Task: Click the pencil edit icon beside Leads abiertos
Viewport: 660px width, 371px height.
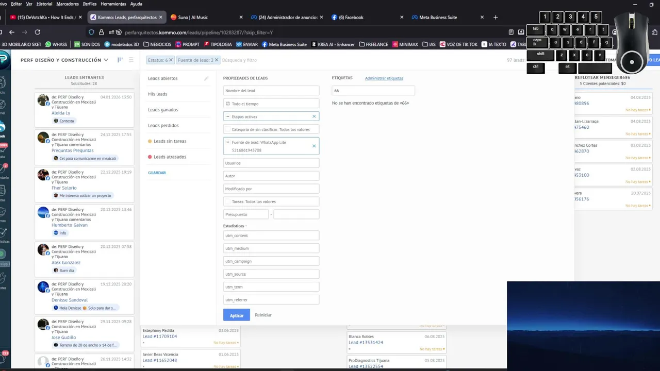Action: [206, 78]
